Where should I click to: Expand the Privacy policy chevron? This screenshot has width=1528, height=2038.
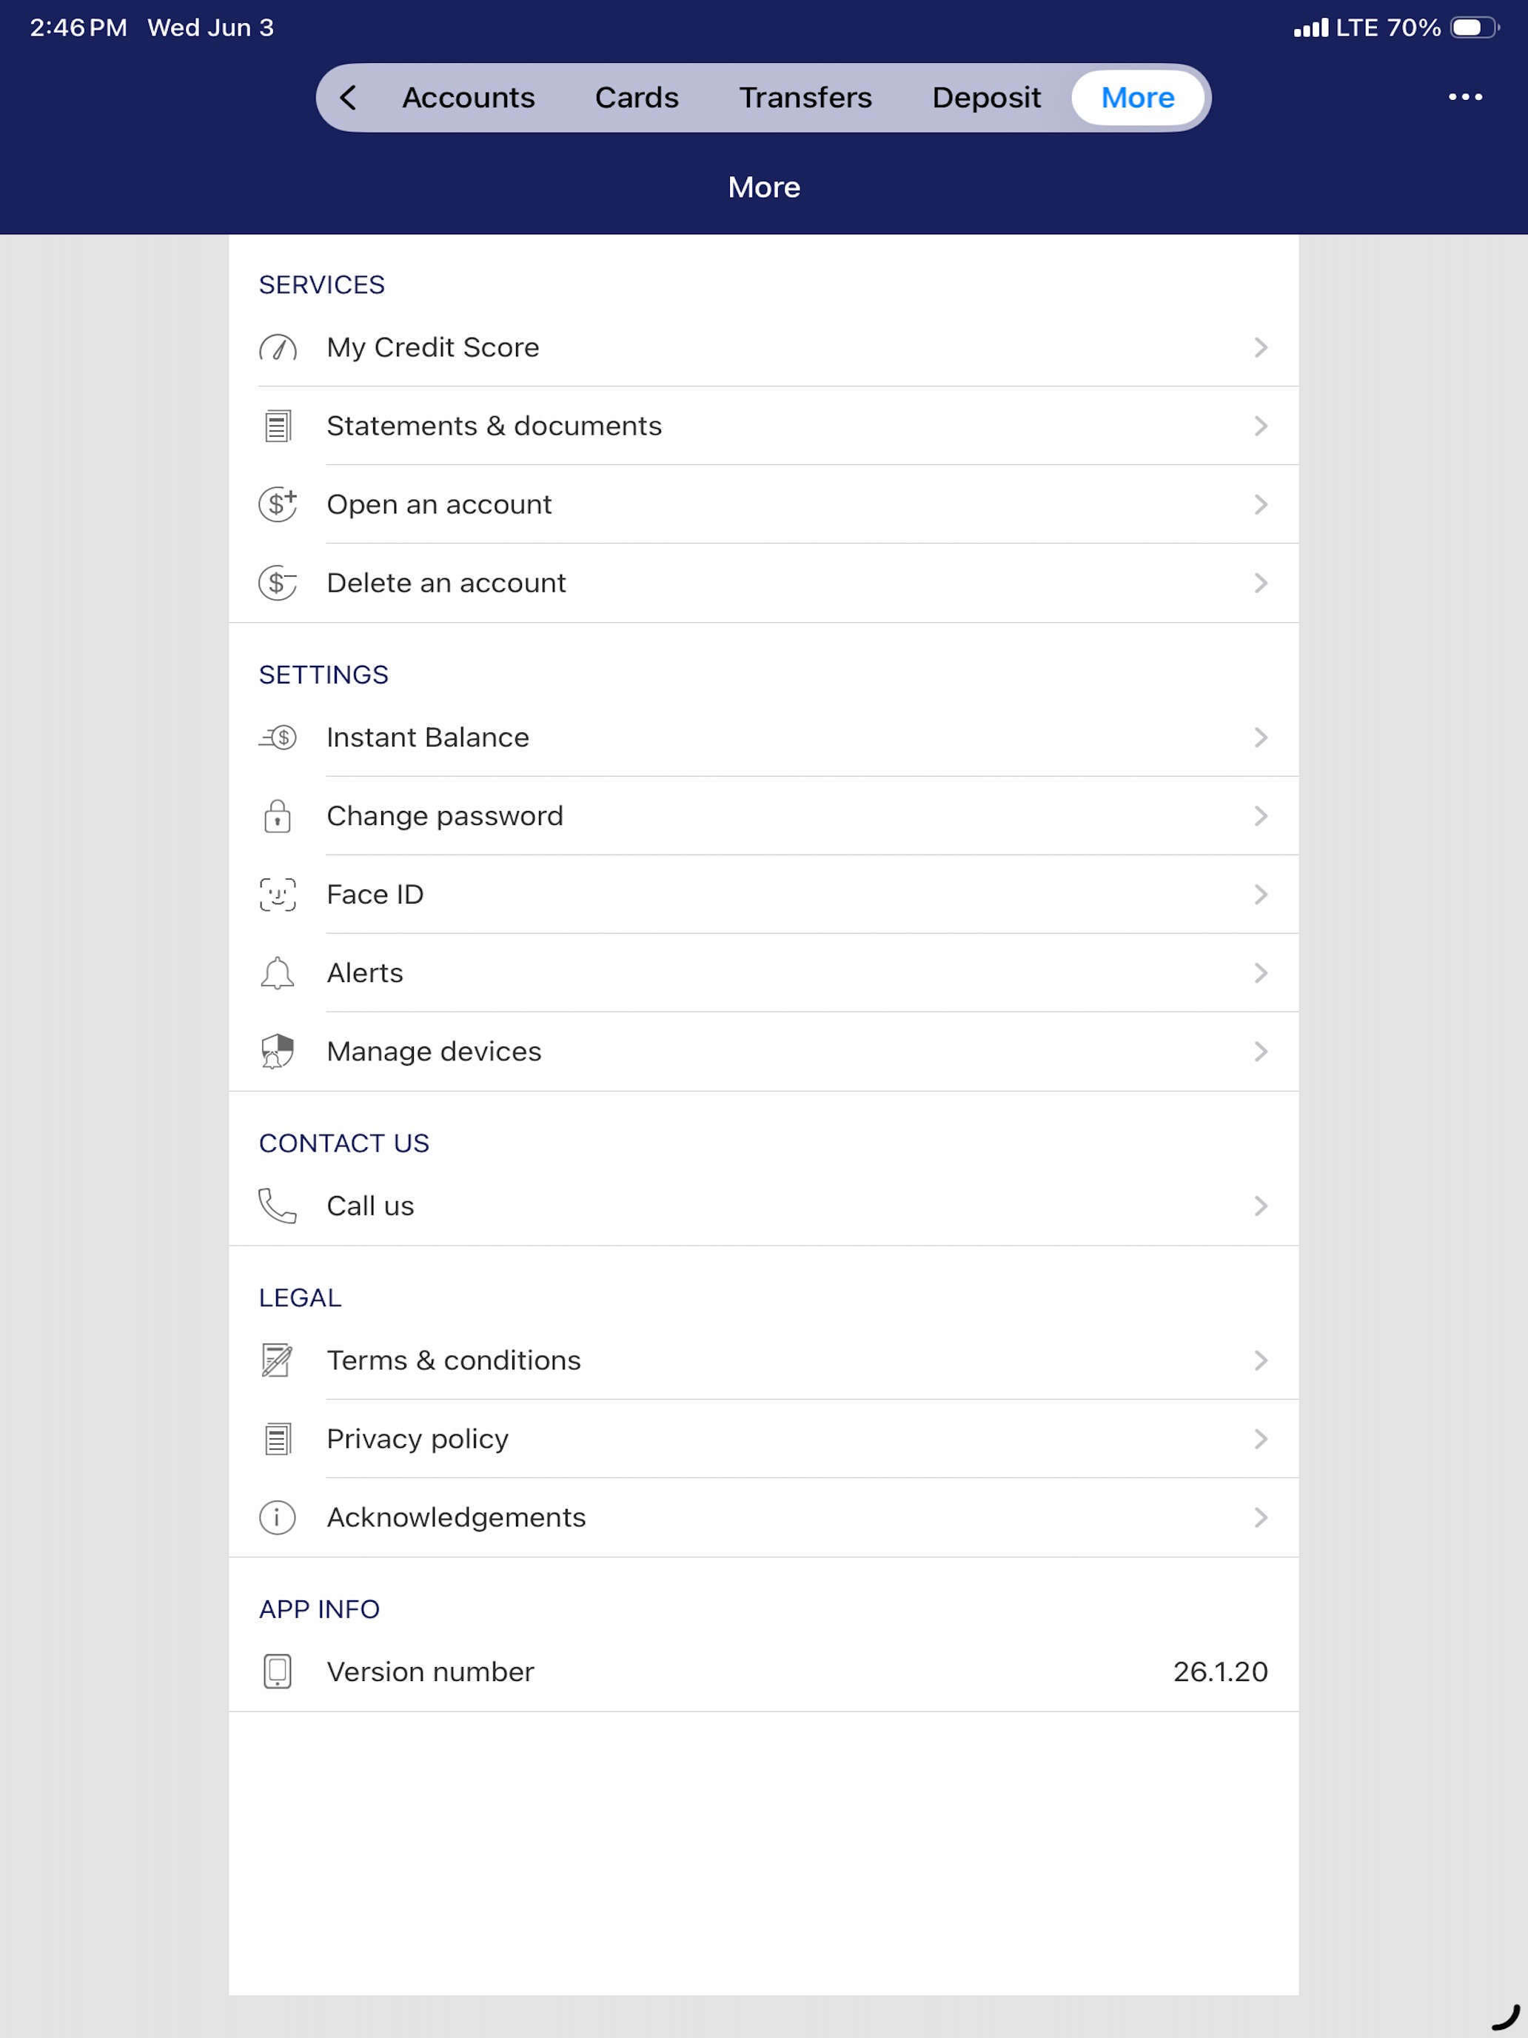click(1261, 1438)
